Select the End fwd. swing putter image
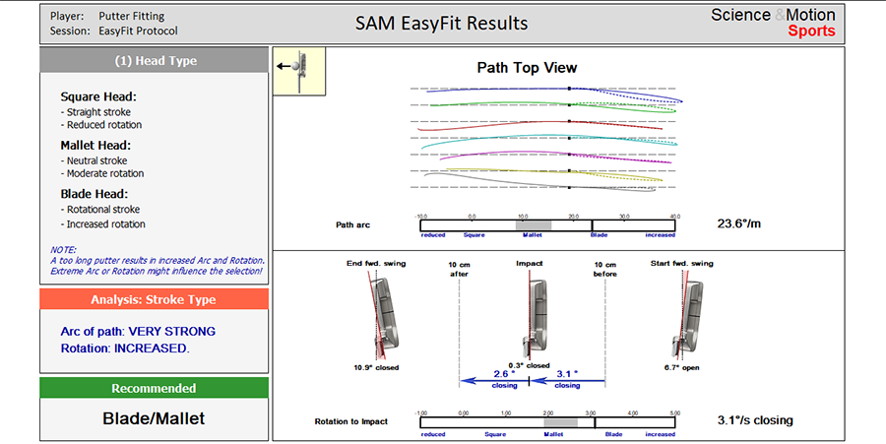886x444 pixels. point(384,316)
